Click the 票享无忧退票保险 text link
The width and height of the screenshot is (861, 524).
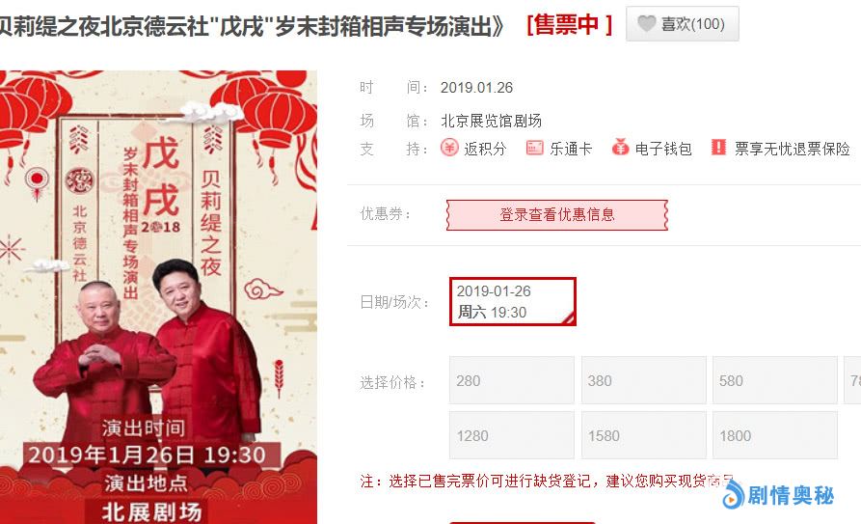click(792, 149)
